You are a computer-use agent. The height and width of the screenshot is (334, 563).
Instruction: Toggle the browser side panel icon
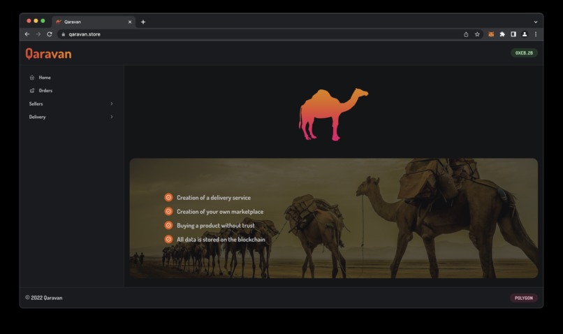click(x=513, y=34)
